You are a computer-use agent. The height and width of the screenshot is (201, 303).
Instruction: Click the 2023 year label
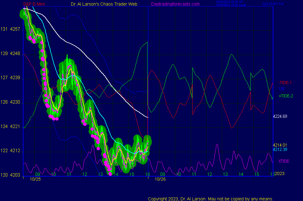coord(280,174)
